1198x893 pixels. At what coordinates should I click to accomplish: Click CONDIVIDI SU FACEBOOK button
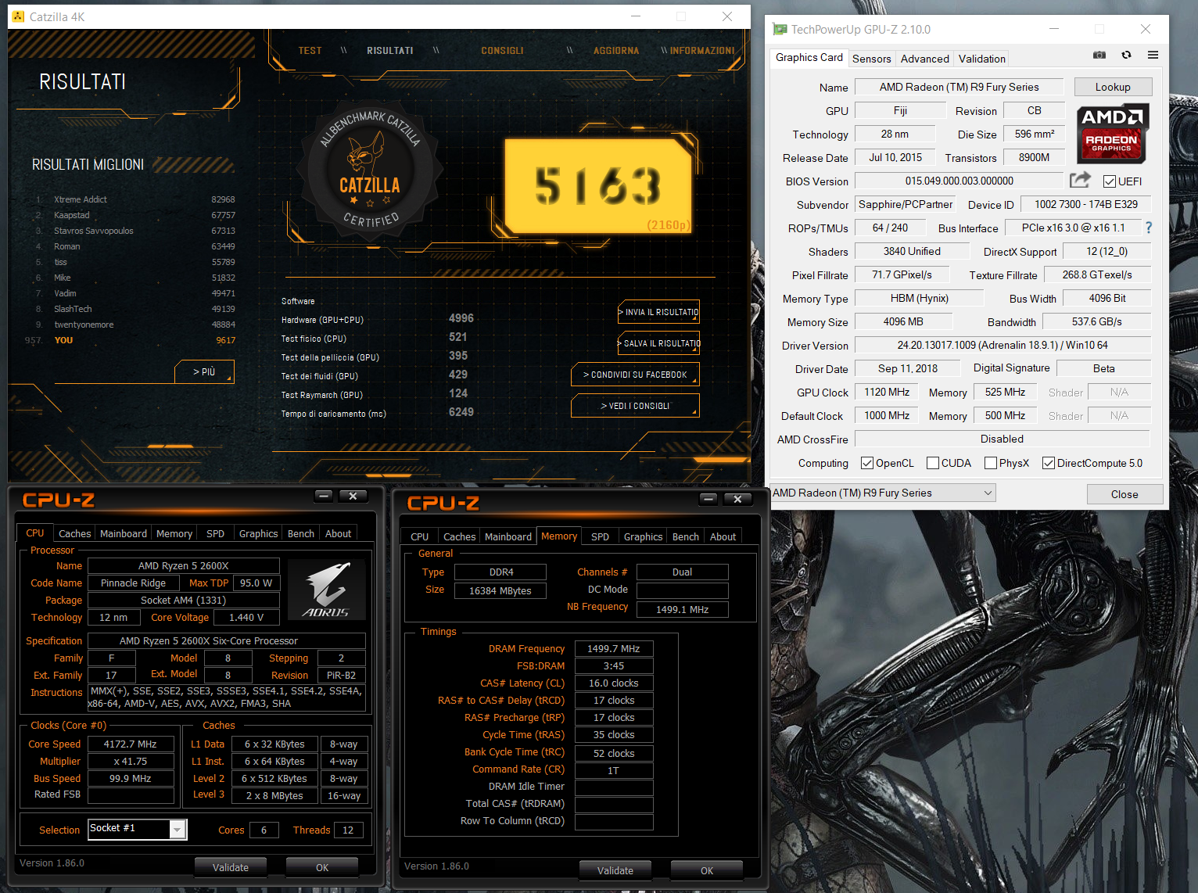click(x=635, y=375)
